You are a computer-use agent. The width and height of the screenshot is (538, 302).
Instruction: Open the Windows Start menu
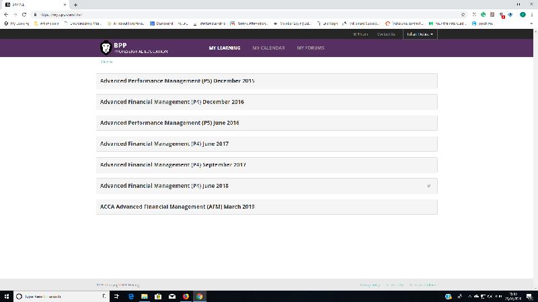click(7, 297)
